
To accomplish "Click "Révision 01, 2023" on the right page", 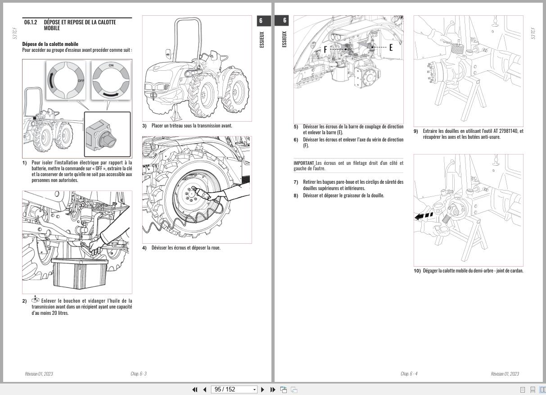I will point(505,374).
